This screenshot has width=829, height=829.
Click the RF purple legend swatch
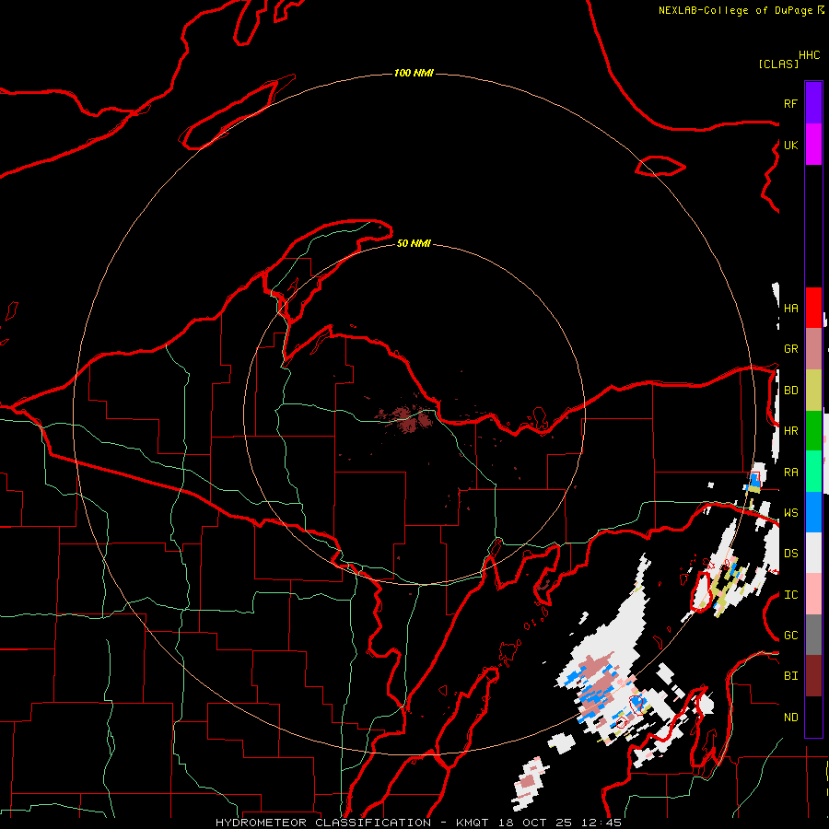tap(813, 103)
